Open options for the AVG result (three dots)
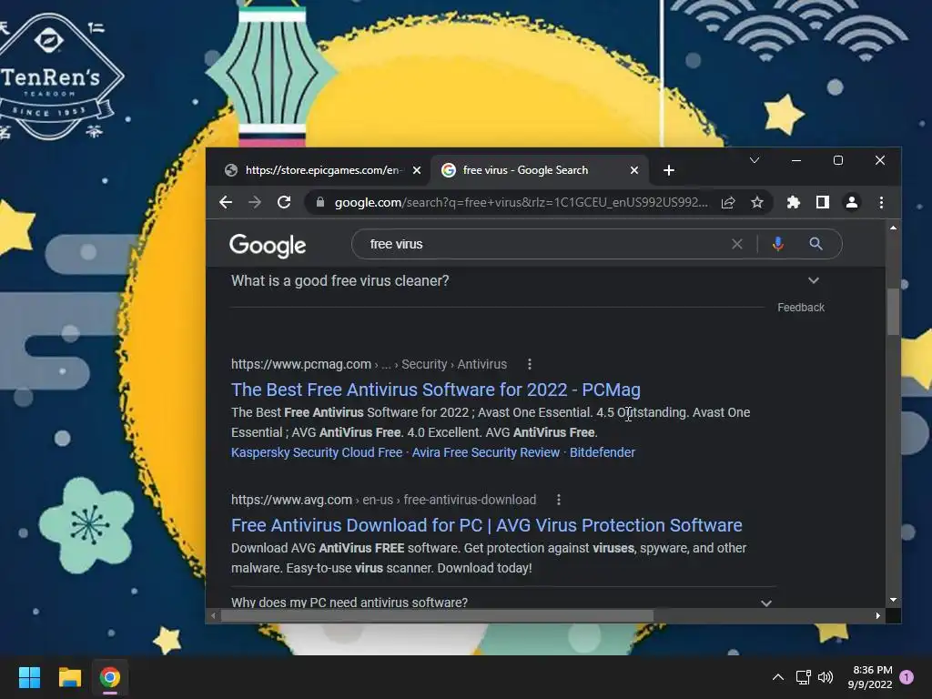This screenshot has height=699, width=932. [559, 500]
